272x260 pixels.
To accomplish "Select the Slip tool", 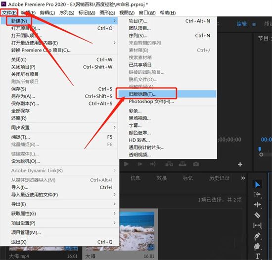I will [x=258, y=225].
